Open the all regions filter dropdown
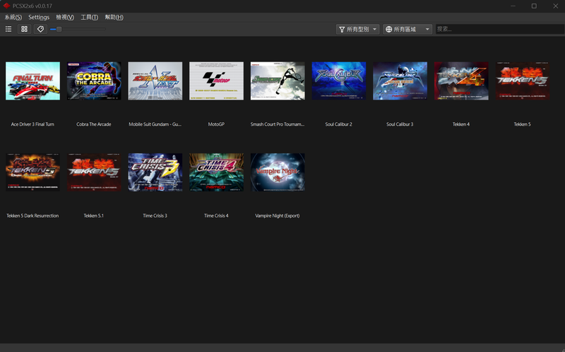The image size is (565, 352). 408,29
